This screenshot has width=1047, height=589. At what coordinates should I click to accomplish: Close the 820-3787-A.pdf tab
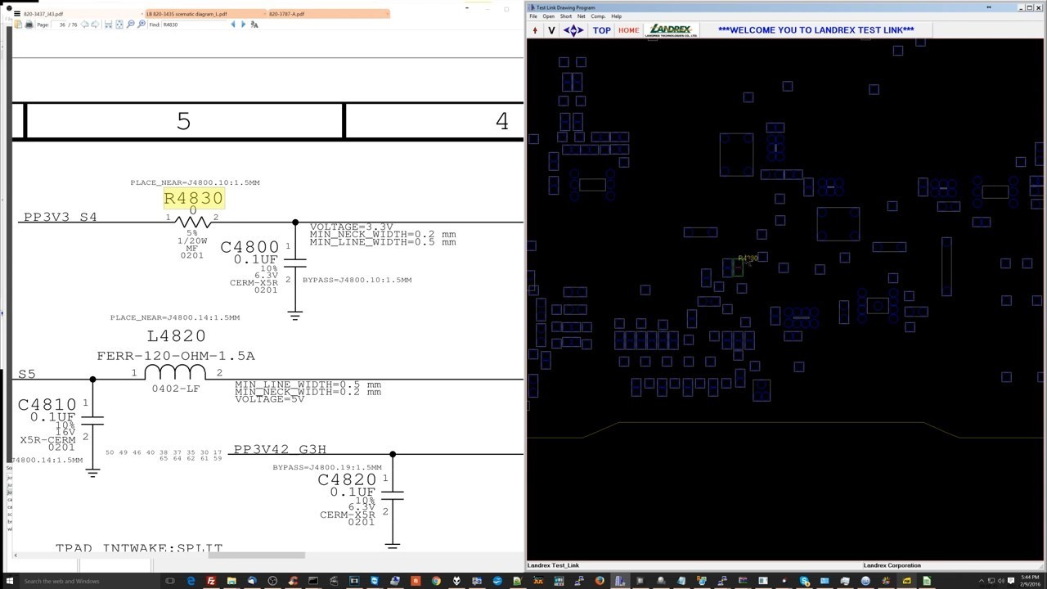tap(387, 14)
